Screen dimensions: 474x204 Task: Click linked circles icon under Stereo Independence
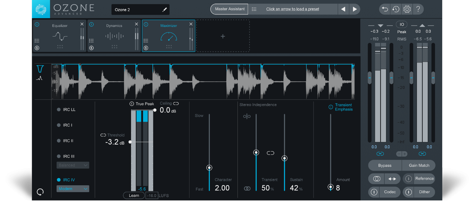[247, 188]
